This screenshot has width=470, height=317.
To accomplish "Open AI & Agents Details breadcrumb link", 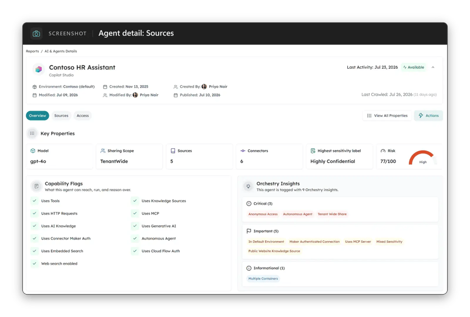I will click(61, 51).
